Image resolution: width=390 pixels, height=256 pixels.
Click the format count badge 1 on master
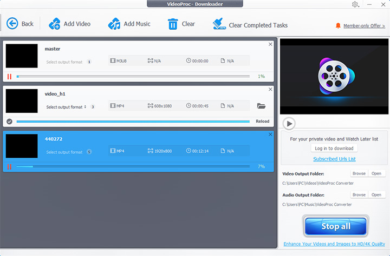click(x=89, y=62)
